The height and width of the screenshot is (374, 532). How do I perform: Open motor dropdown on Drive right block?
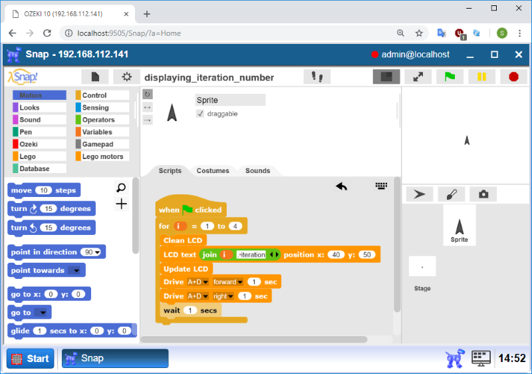[x=198, y=296]
